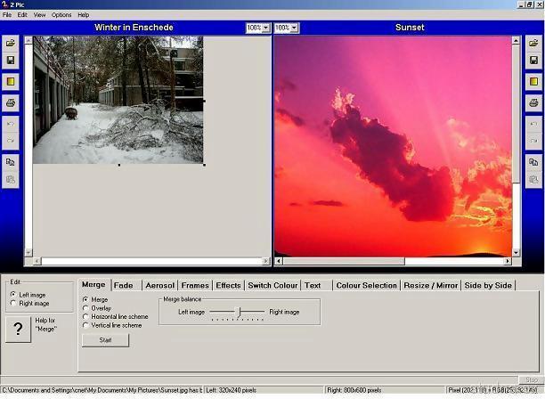Image resolution: width=545 pixels, height=399 pixels.
Task: Save the left image using the floppy icon
Action: pyautogui.click(x=11, y=61)
